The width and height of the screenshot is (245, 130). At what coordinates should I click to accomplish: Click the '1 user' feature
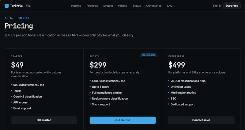(x=17, y=91)
